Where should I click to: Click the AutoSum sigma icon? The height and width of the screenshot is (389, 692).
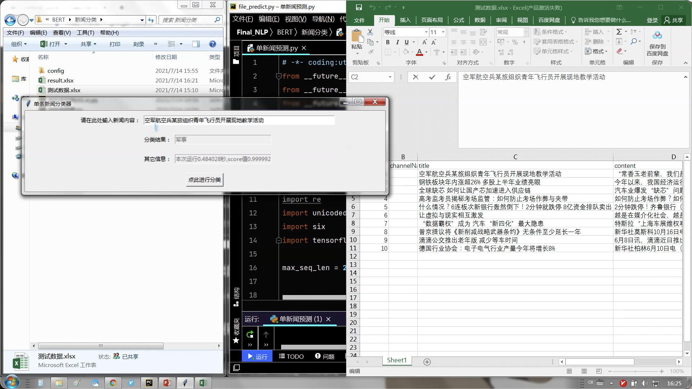tap(619, 32)
